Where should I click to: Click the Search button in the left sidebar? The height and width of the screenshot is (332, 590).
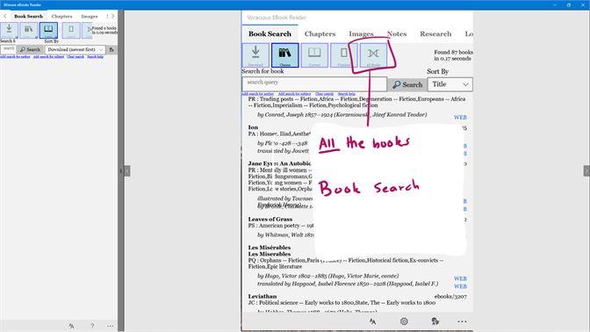tap(30, 50)
